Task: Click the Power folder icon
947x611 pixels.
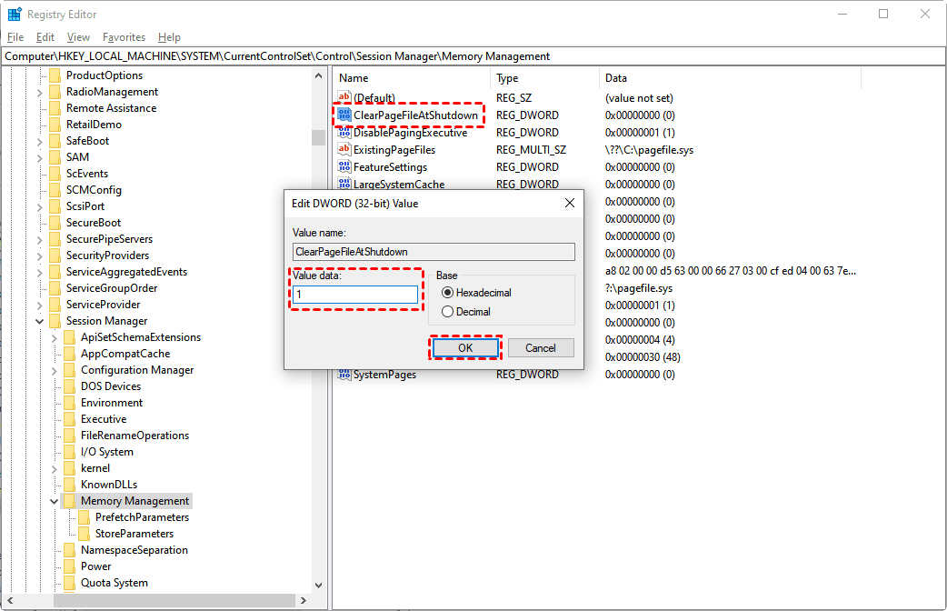Action: [x=69, y=566]
